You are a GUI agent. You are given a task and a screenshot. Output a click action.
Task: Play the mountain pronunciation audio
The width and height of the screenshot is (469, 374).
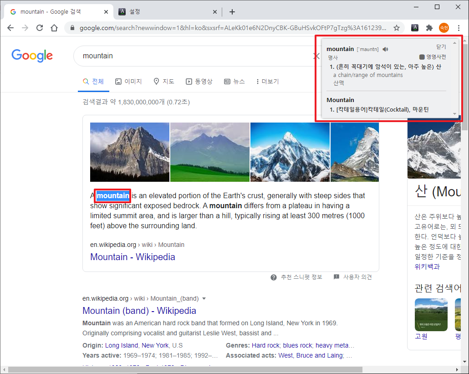(x=386, y=49)
